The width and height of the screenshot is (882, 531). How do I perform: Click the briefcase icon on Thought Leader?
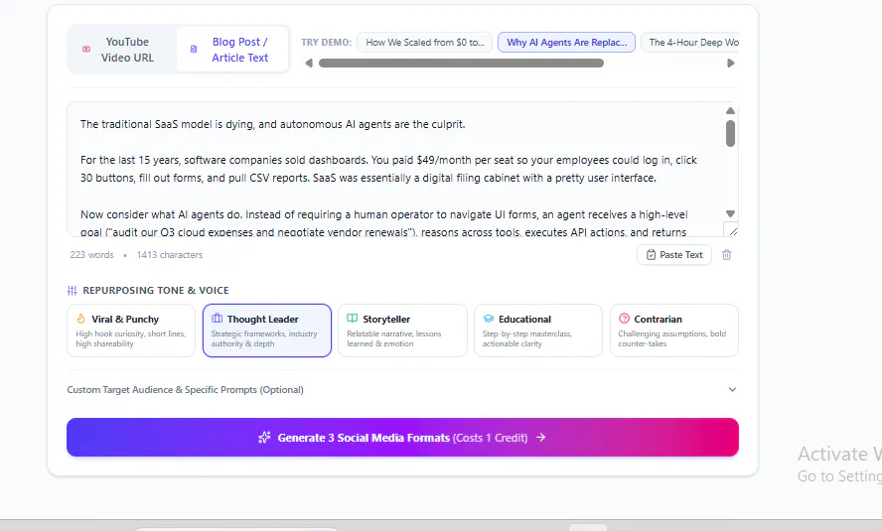(x=218, y=319)
